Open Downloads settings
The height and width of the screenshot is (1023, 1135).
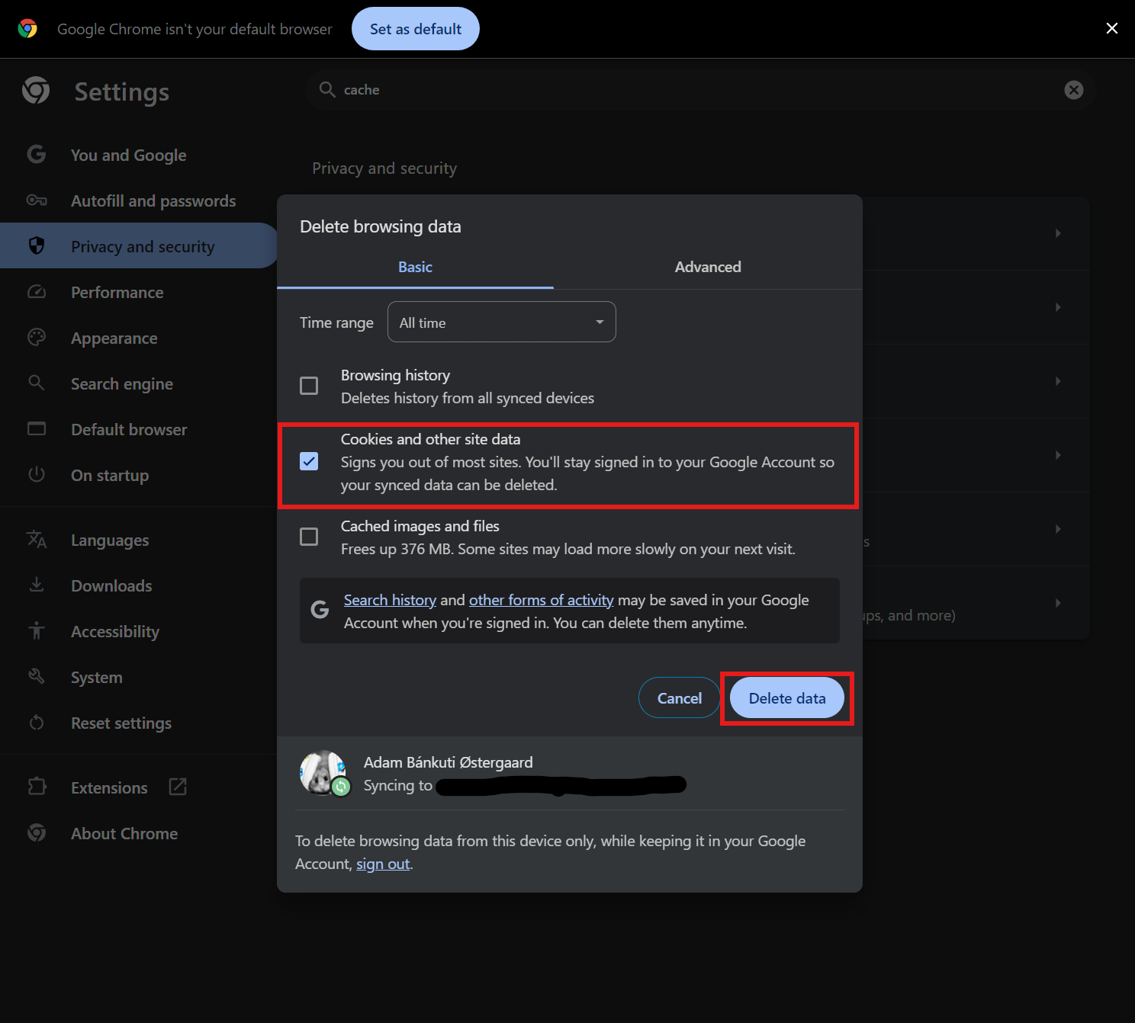pyautogui.click(x=111, y=586)
